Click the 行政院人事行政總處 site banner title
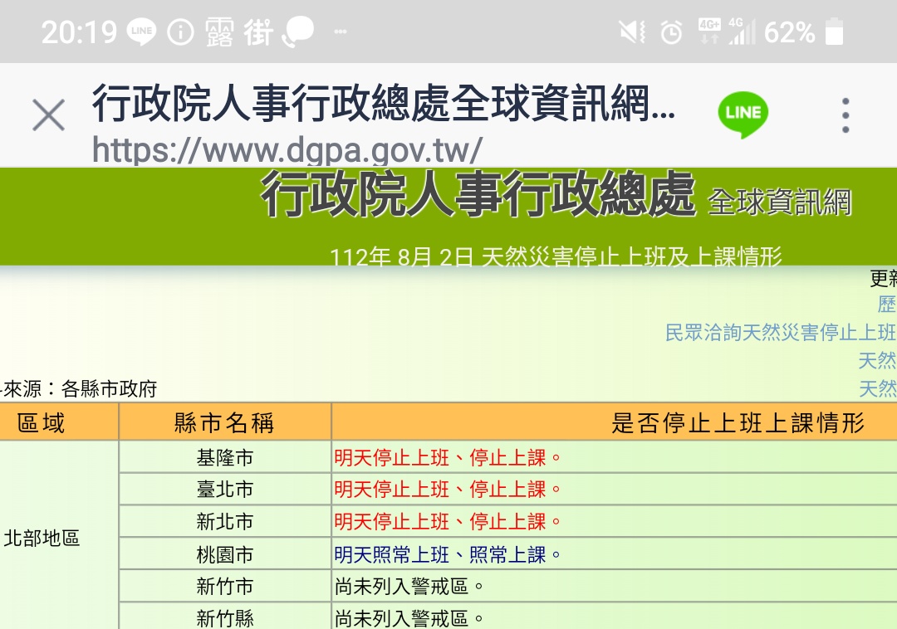This screenshot has height=629, width=897. click(478, 196)
